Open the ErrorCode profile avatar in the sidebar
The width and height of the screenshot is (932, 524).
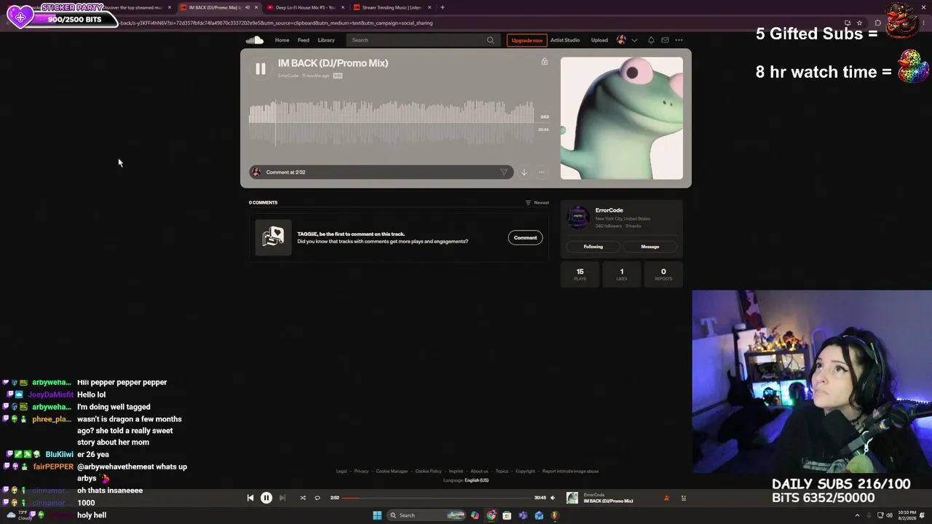click(578, 217)
